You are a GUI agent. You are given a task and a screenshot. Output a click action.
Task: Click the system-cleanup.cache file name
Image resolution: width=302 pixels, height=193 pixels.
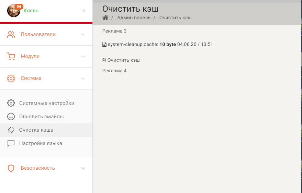point(133,45)
